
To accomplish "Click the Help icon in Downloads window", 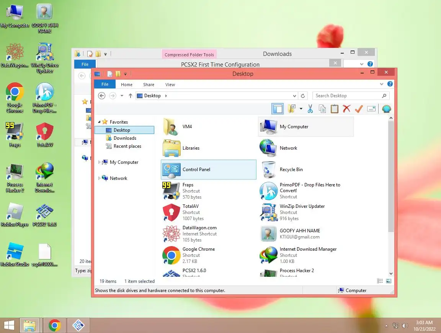I will click(370, 64).
